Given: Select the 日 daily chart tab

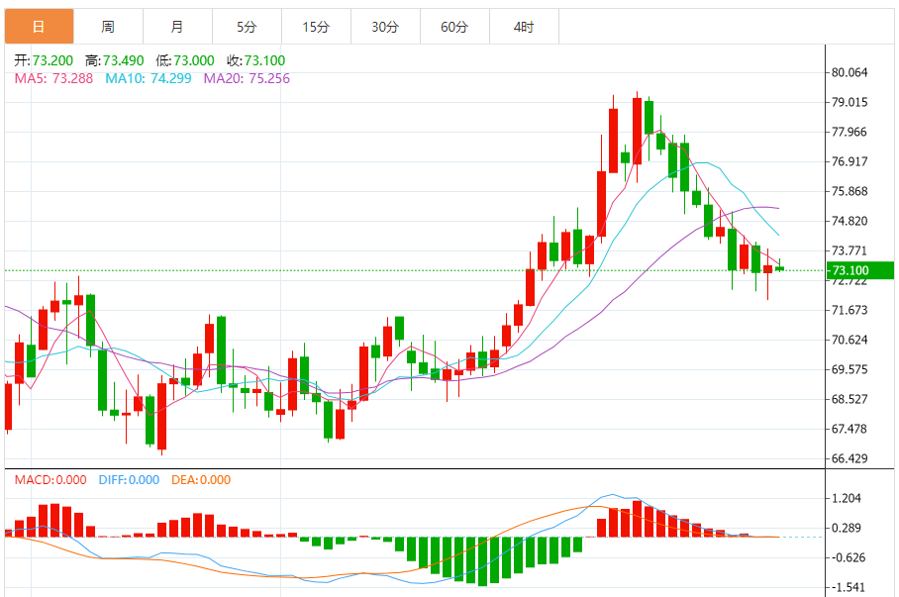Looking at the screenshot, I should click(x=39, y=27).
